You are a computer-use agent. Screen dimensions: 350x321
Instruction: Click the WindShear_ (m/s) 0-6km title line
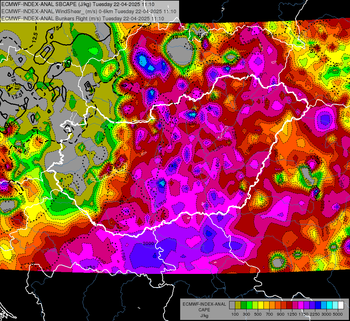point(89,11)
